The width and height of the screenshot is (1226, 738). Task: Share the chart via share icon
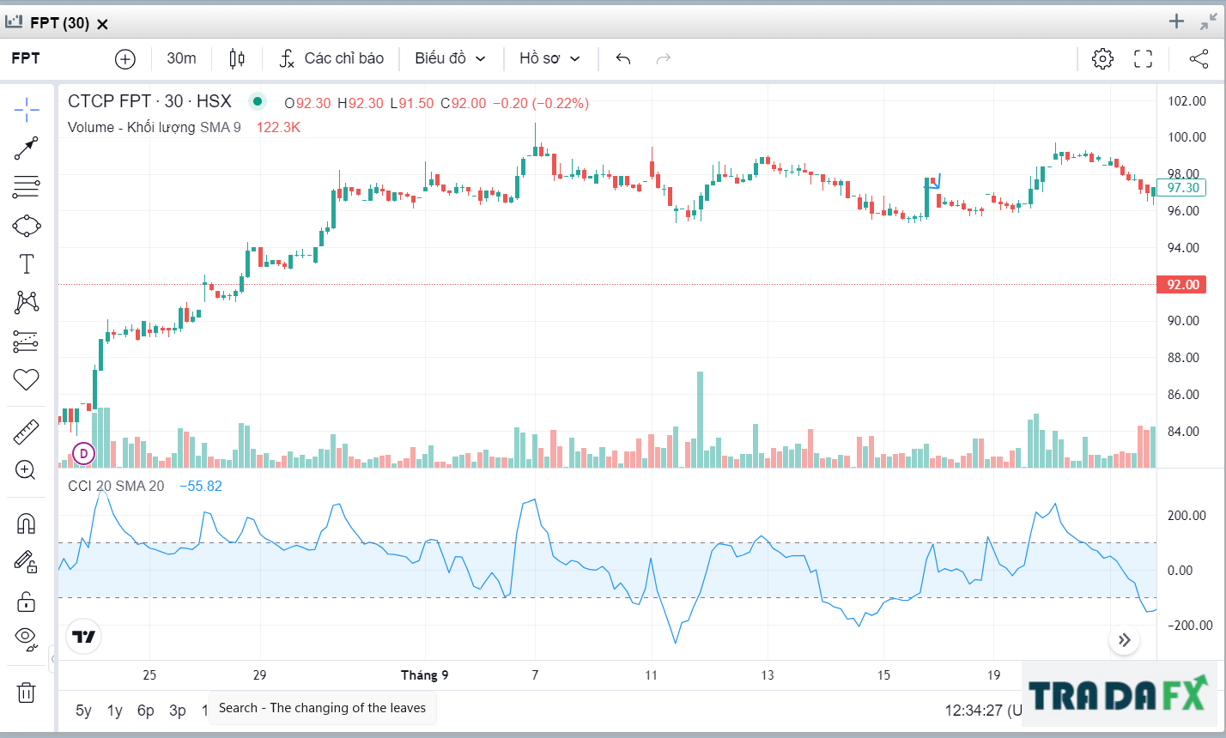coord(1199,58)
